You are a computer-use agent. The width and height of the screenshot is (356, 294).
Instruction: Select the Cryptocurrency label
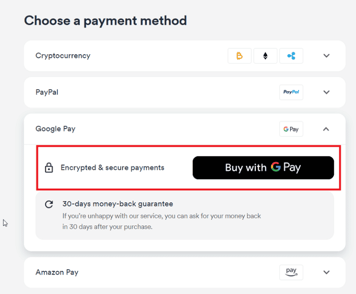click(63, 56)
